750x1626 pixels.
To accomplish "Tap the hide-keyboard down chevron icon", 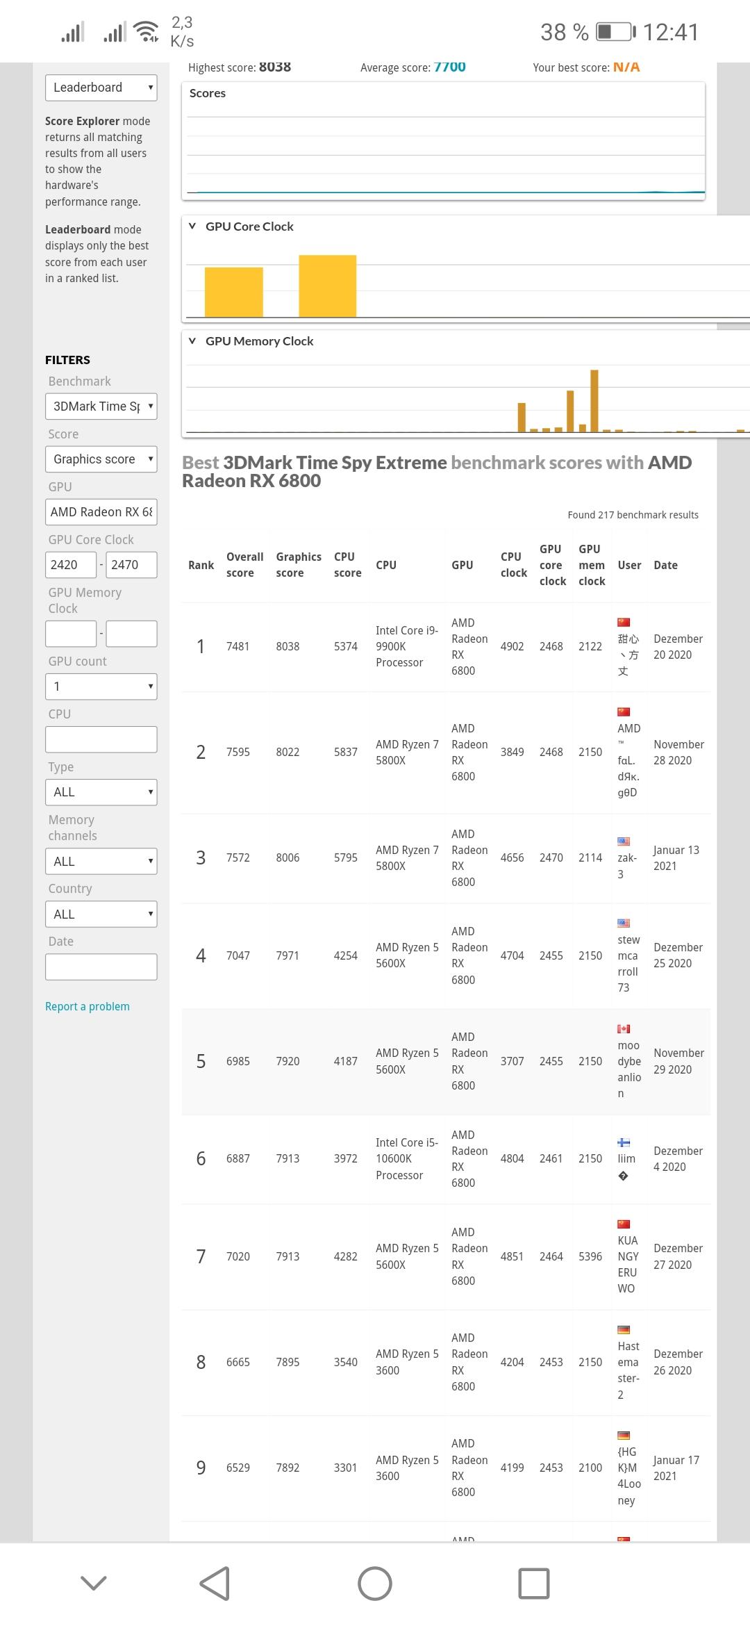I will coord(94,1583).
